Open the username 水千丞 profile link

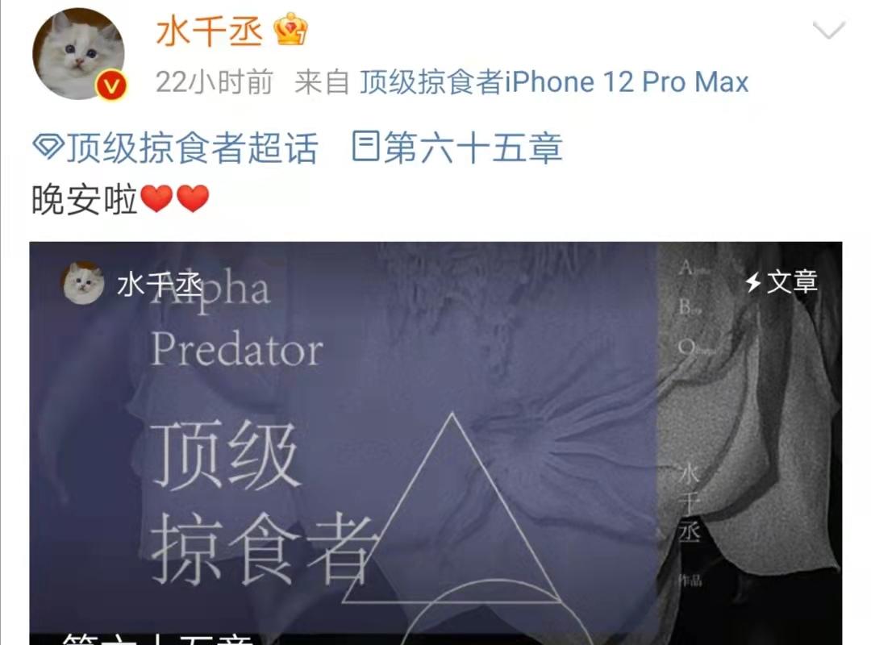tap(210, 30)
